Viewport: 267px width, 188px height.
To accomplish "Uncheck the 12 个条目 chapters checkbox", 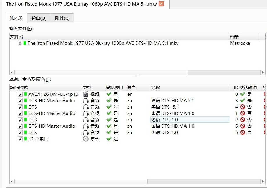I will point(20,139).
